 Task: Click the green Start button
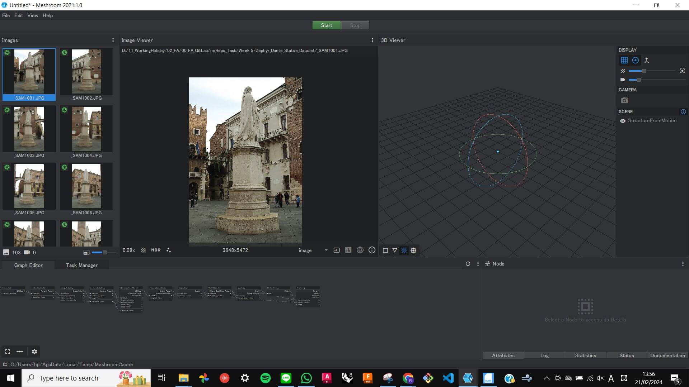pyautogui.click(x=326, y=25)
